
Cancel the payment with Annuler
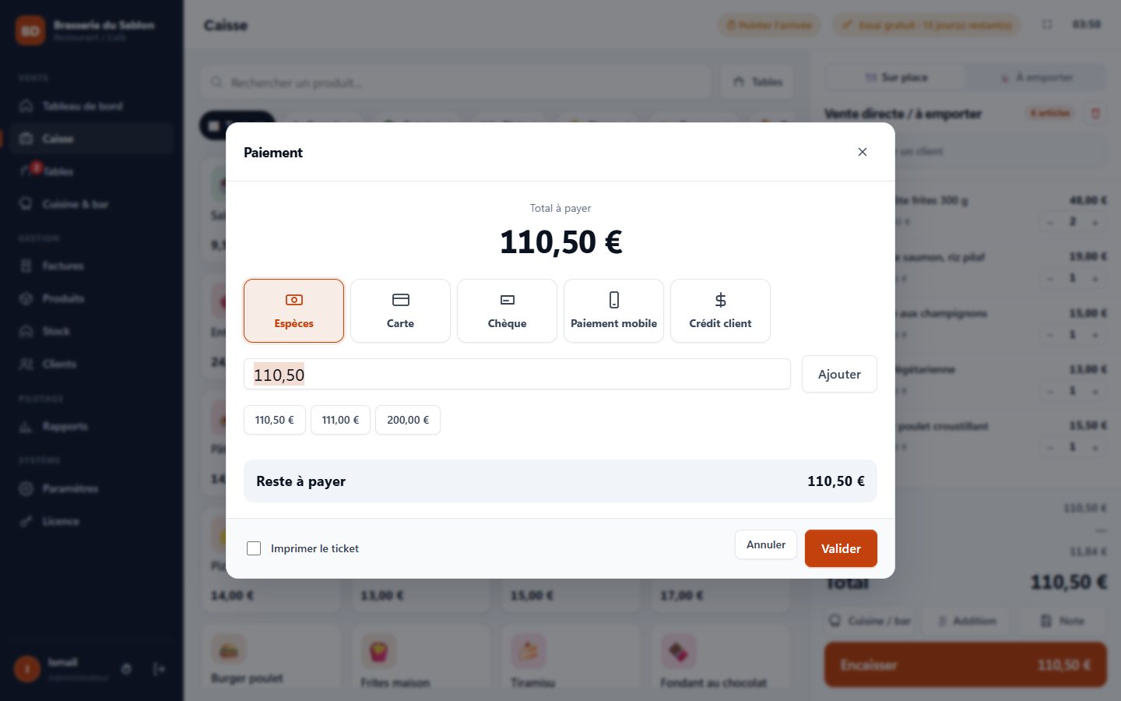pyautogui.click(x=766, y=544)
